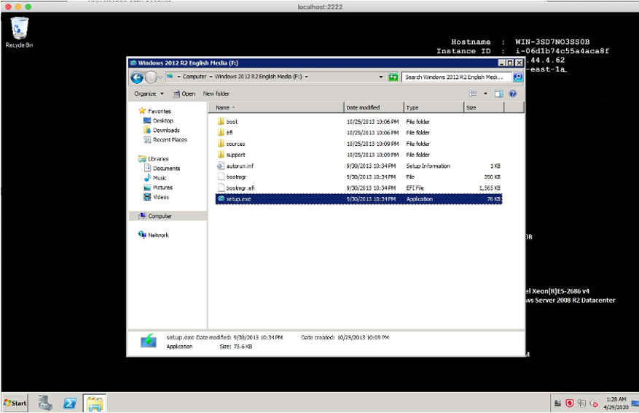Image resolution: width=639 pixels, height=413 pixels.
Task: Open the Organize menu
Action: click(x=149, y=94)
